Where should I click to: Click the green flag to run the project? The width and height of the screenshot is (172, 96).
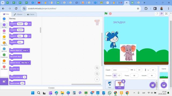pyautogui.click(x=106, y=14)
